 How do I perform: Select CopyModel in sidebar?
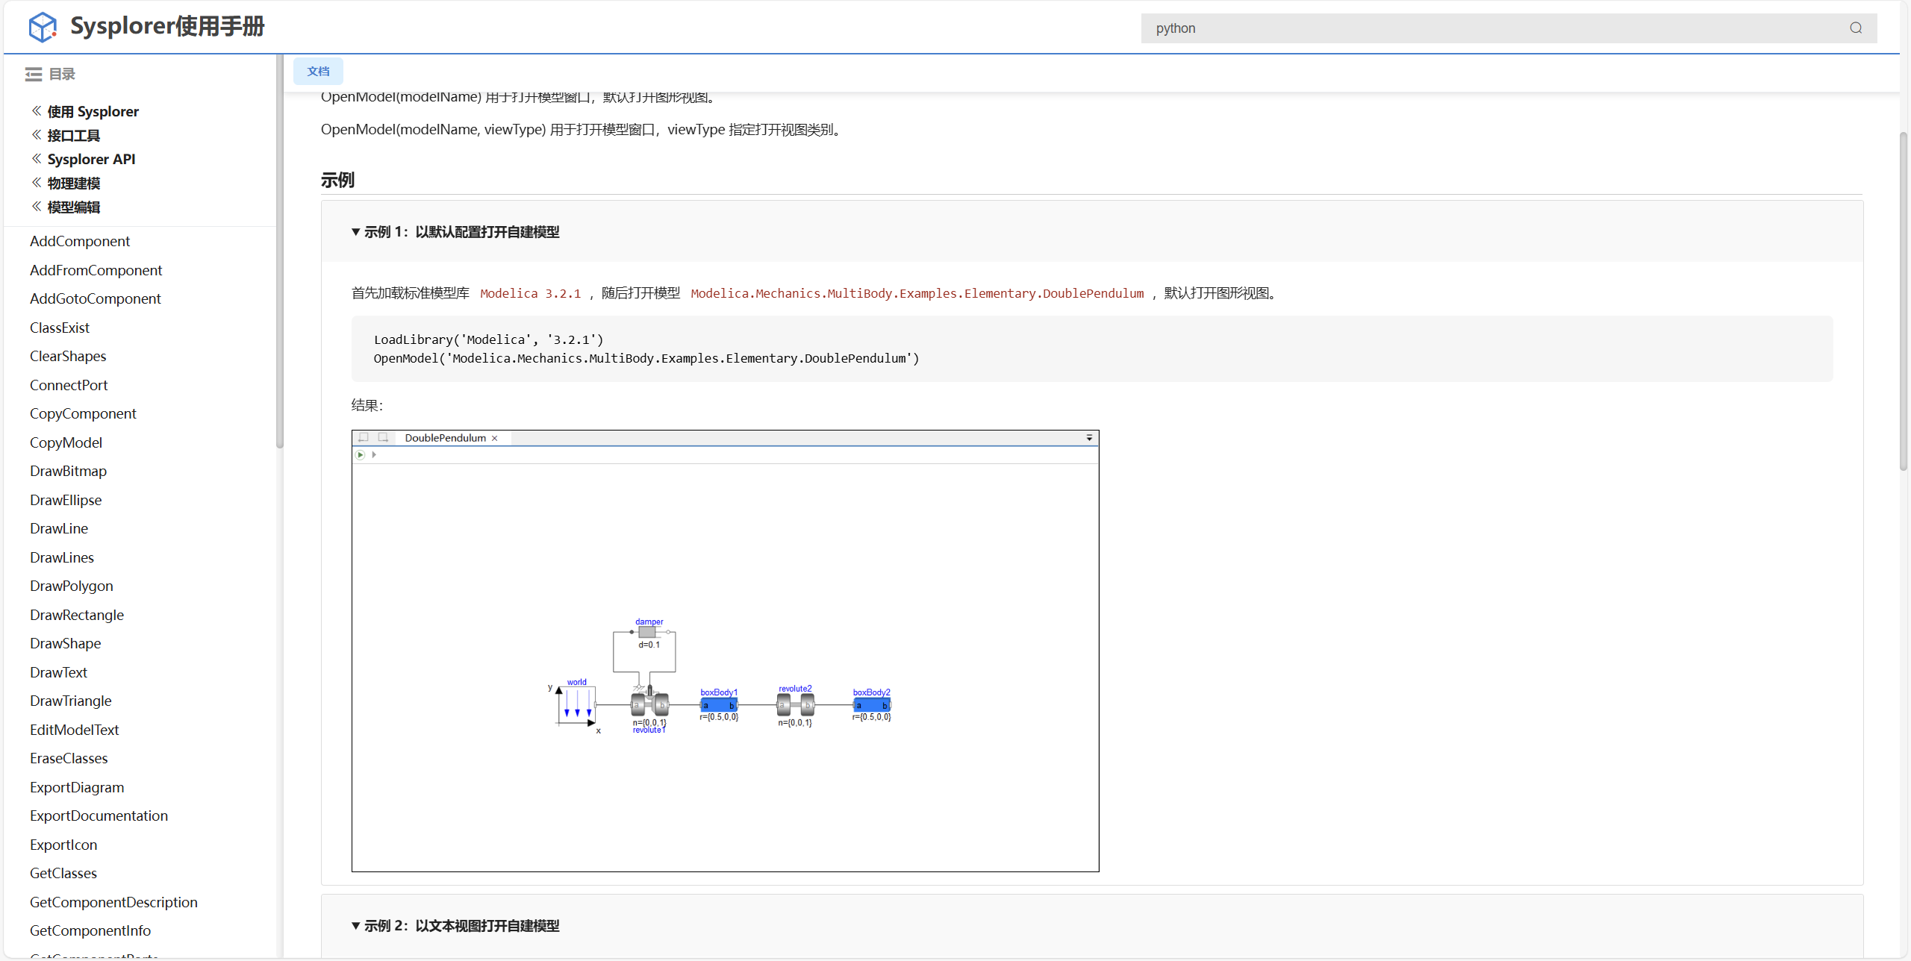[x=66, y=442]
